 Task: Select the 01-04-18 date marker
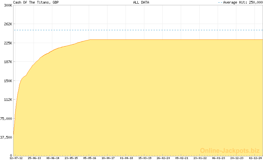coord(127,158)
